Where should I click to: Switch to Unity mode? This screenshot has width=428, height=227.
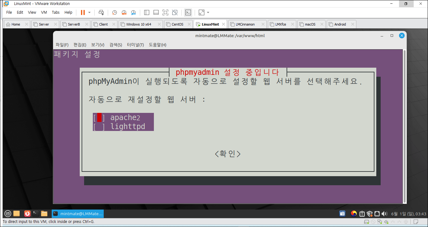click(175, 12)
